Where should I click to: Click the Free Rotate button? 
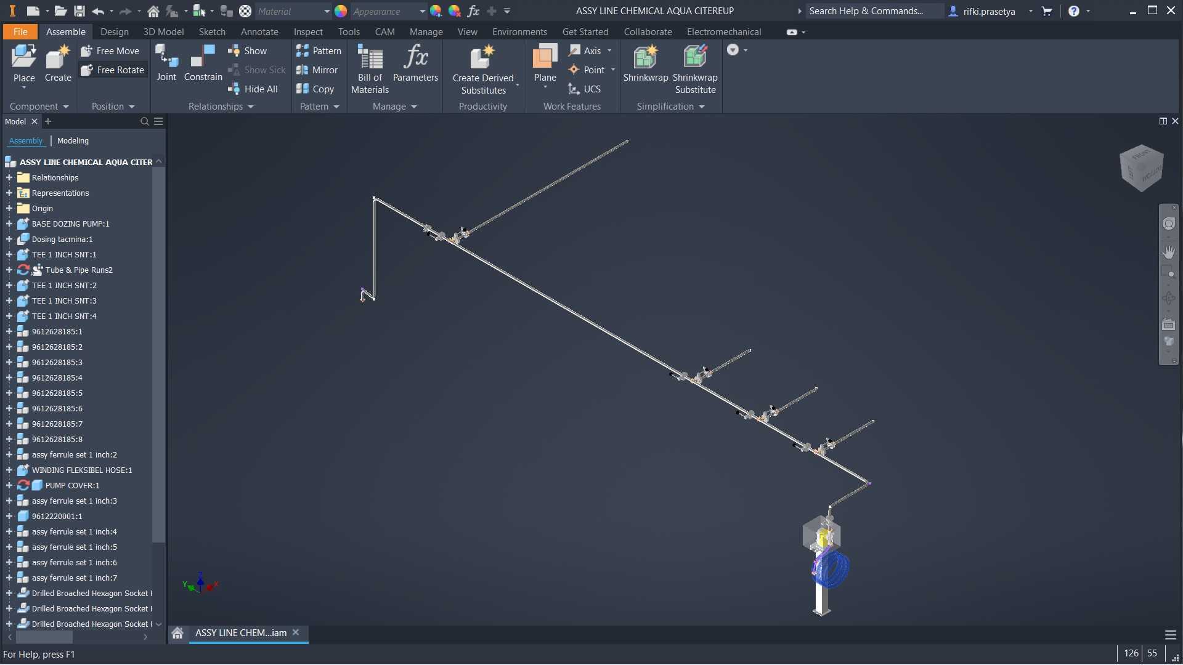(x=113, y=70)
